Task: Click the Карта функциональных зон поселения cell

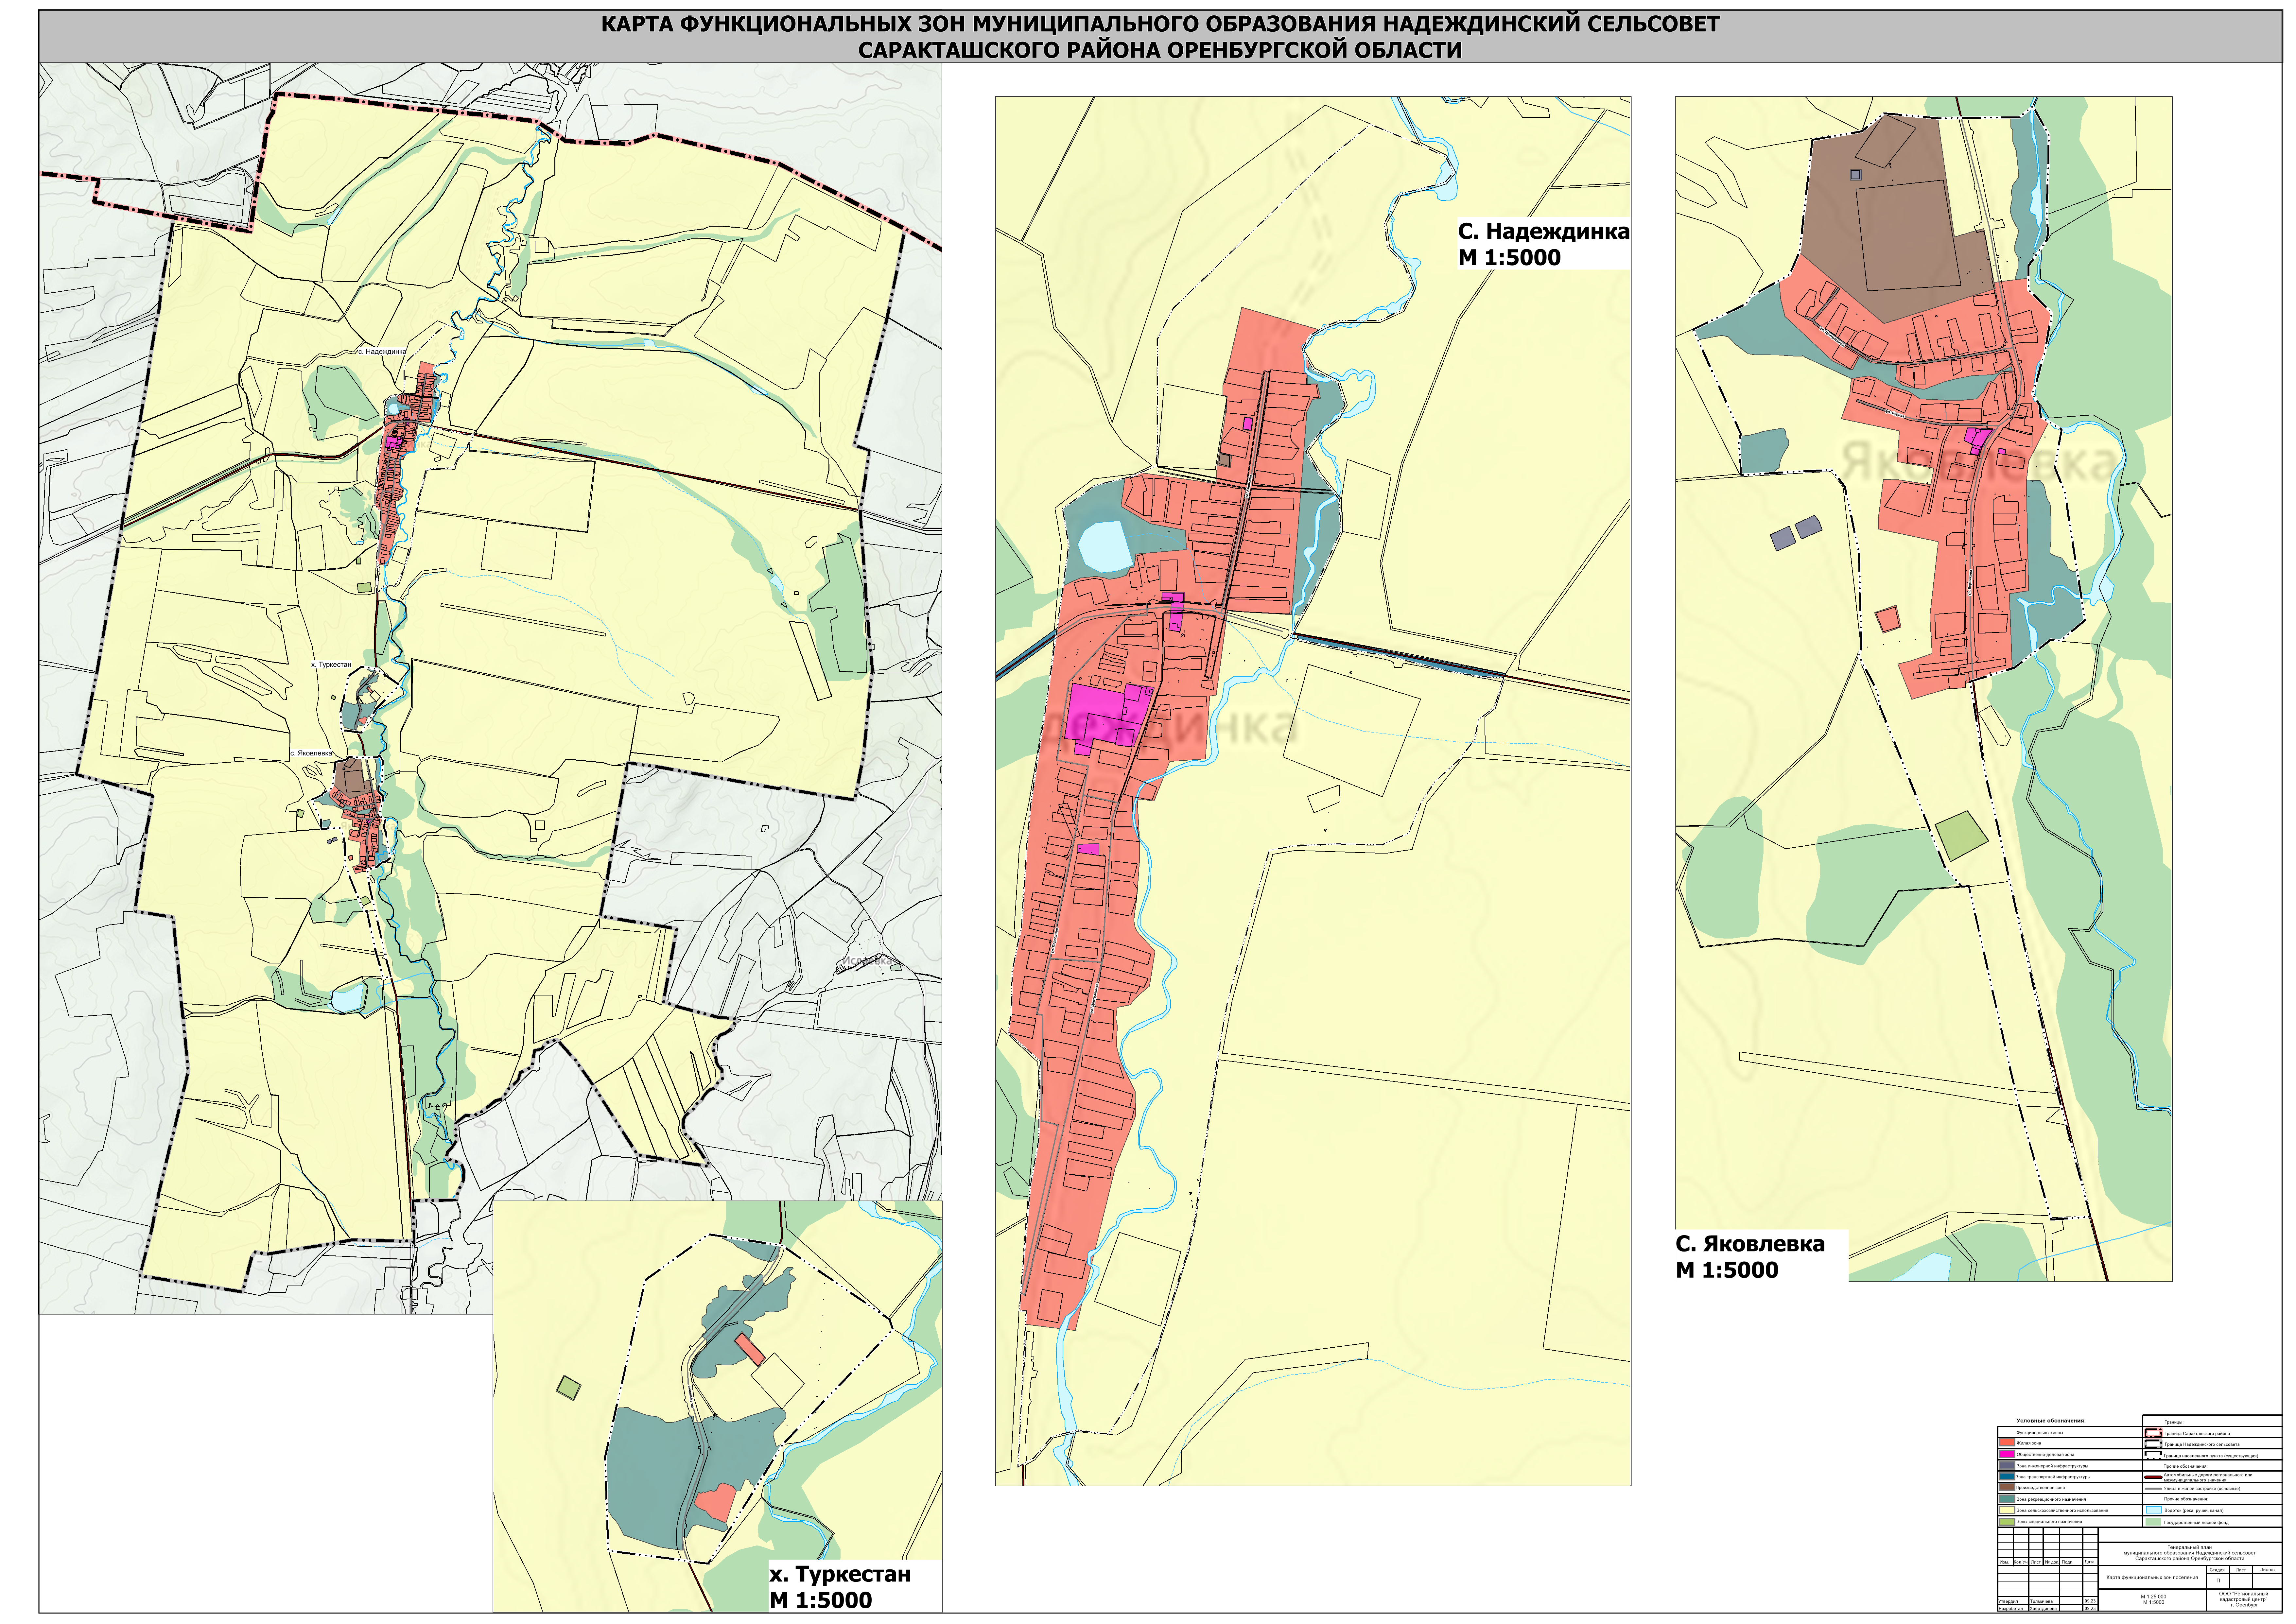Action: point(2152,1577)
